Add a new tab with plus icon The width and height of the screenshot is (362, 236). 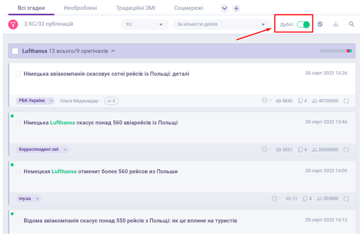[x=236, y=8]
